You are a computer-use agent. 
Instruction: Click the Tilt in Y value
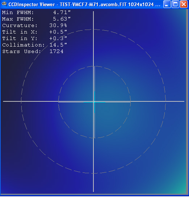(x=58, y=39)
